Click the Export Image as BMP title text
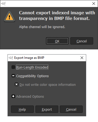This screenshot has height=122, width=98. point(29,58)
